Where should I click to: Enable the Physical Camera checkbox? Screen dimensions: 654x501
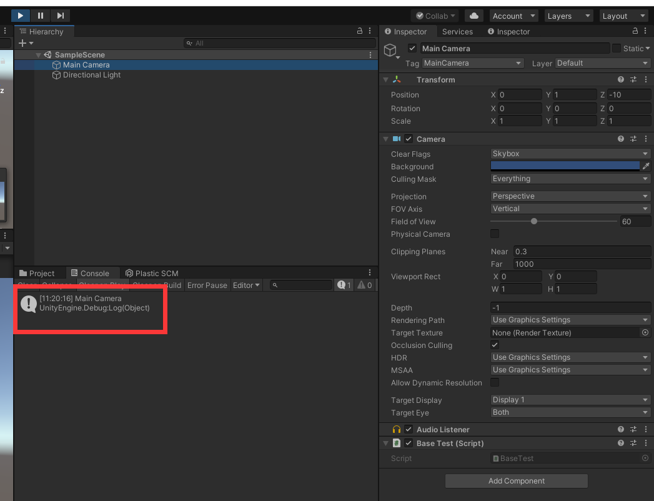tap(495, 234)
